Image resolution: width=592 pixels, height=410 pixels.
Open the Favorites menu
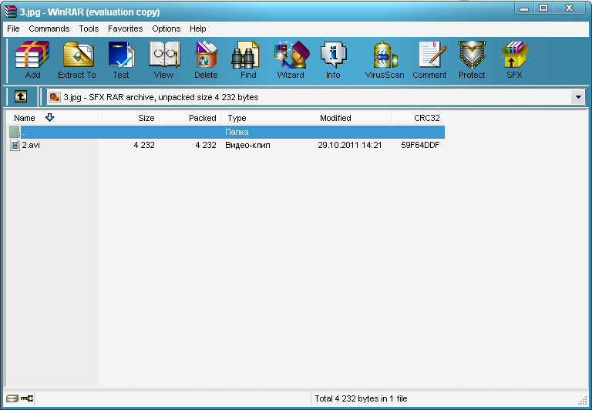(126, 29)
